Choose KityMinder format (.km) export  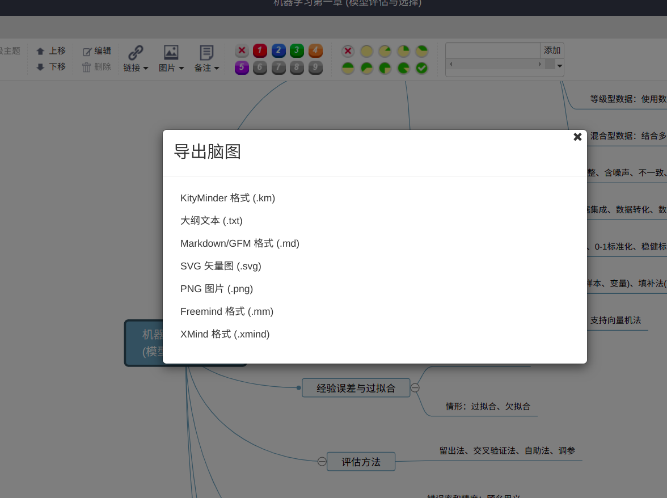[227, 198]
